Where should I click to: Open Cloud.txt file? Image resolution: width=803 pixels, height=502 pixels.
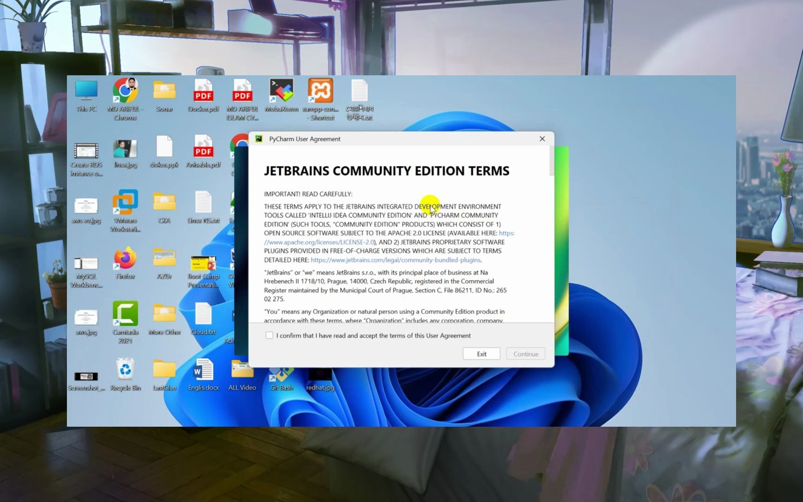tap(204, 319)
